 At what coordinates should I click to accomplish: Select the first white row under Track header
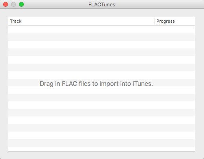click(x=101, y=29)
